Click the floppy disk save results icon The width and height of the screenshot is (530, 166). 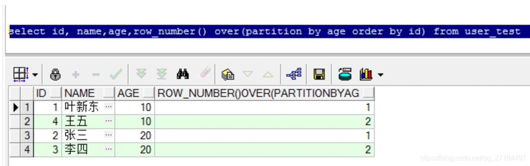320,75
